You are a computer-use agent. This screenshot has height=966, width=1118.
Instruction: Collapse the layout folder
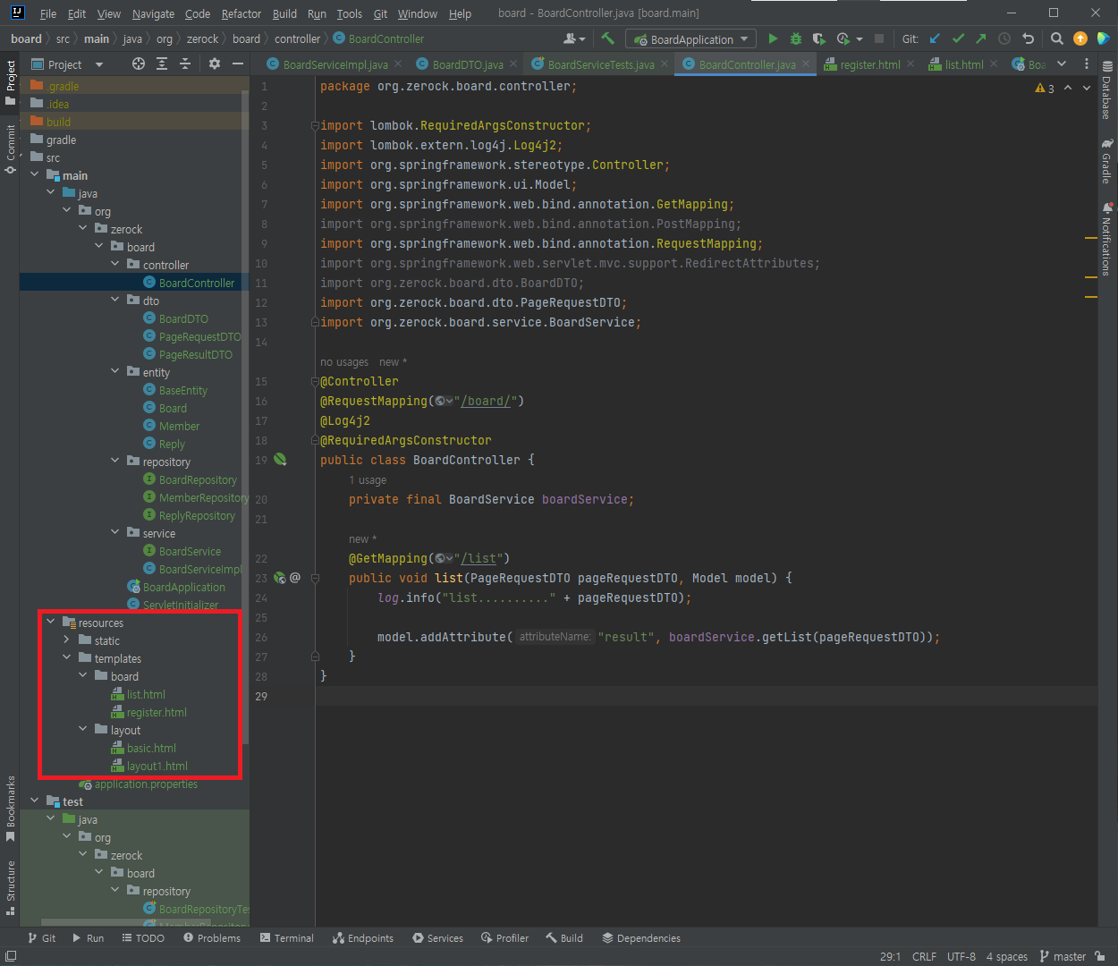pyautogui.click(x=83, y=729)
